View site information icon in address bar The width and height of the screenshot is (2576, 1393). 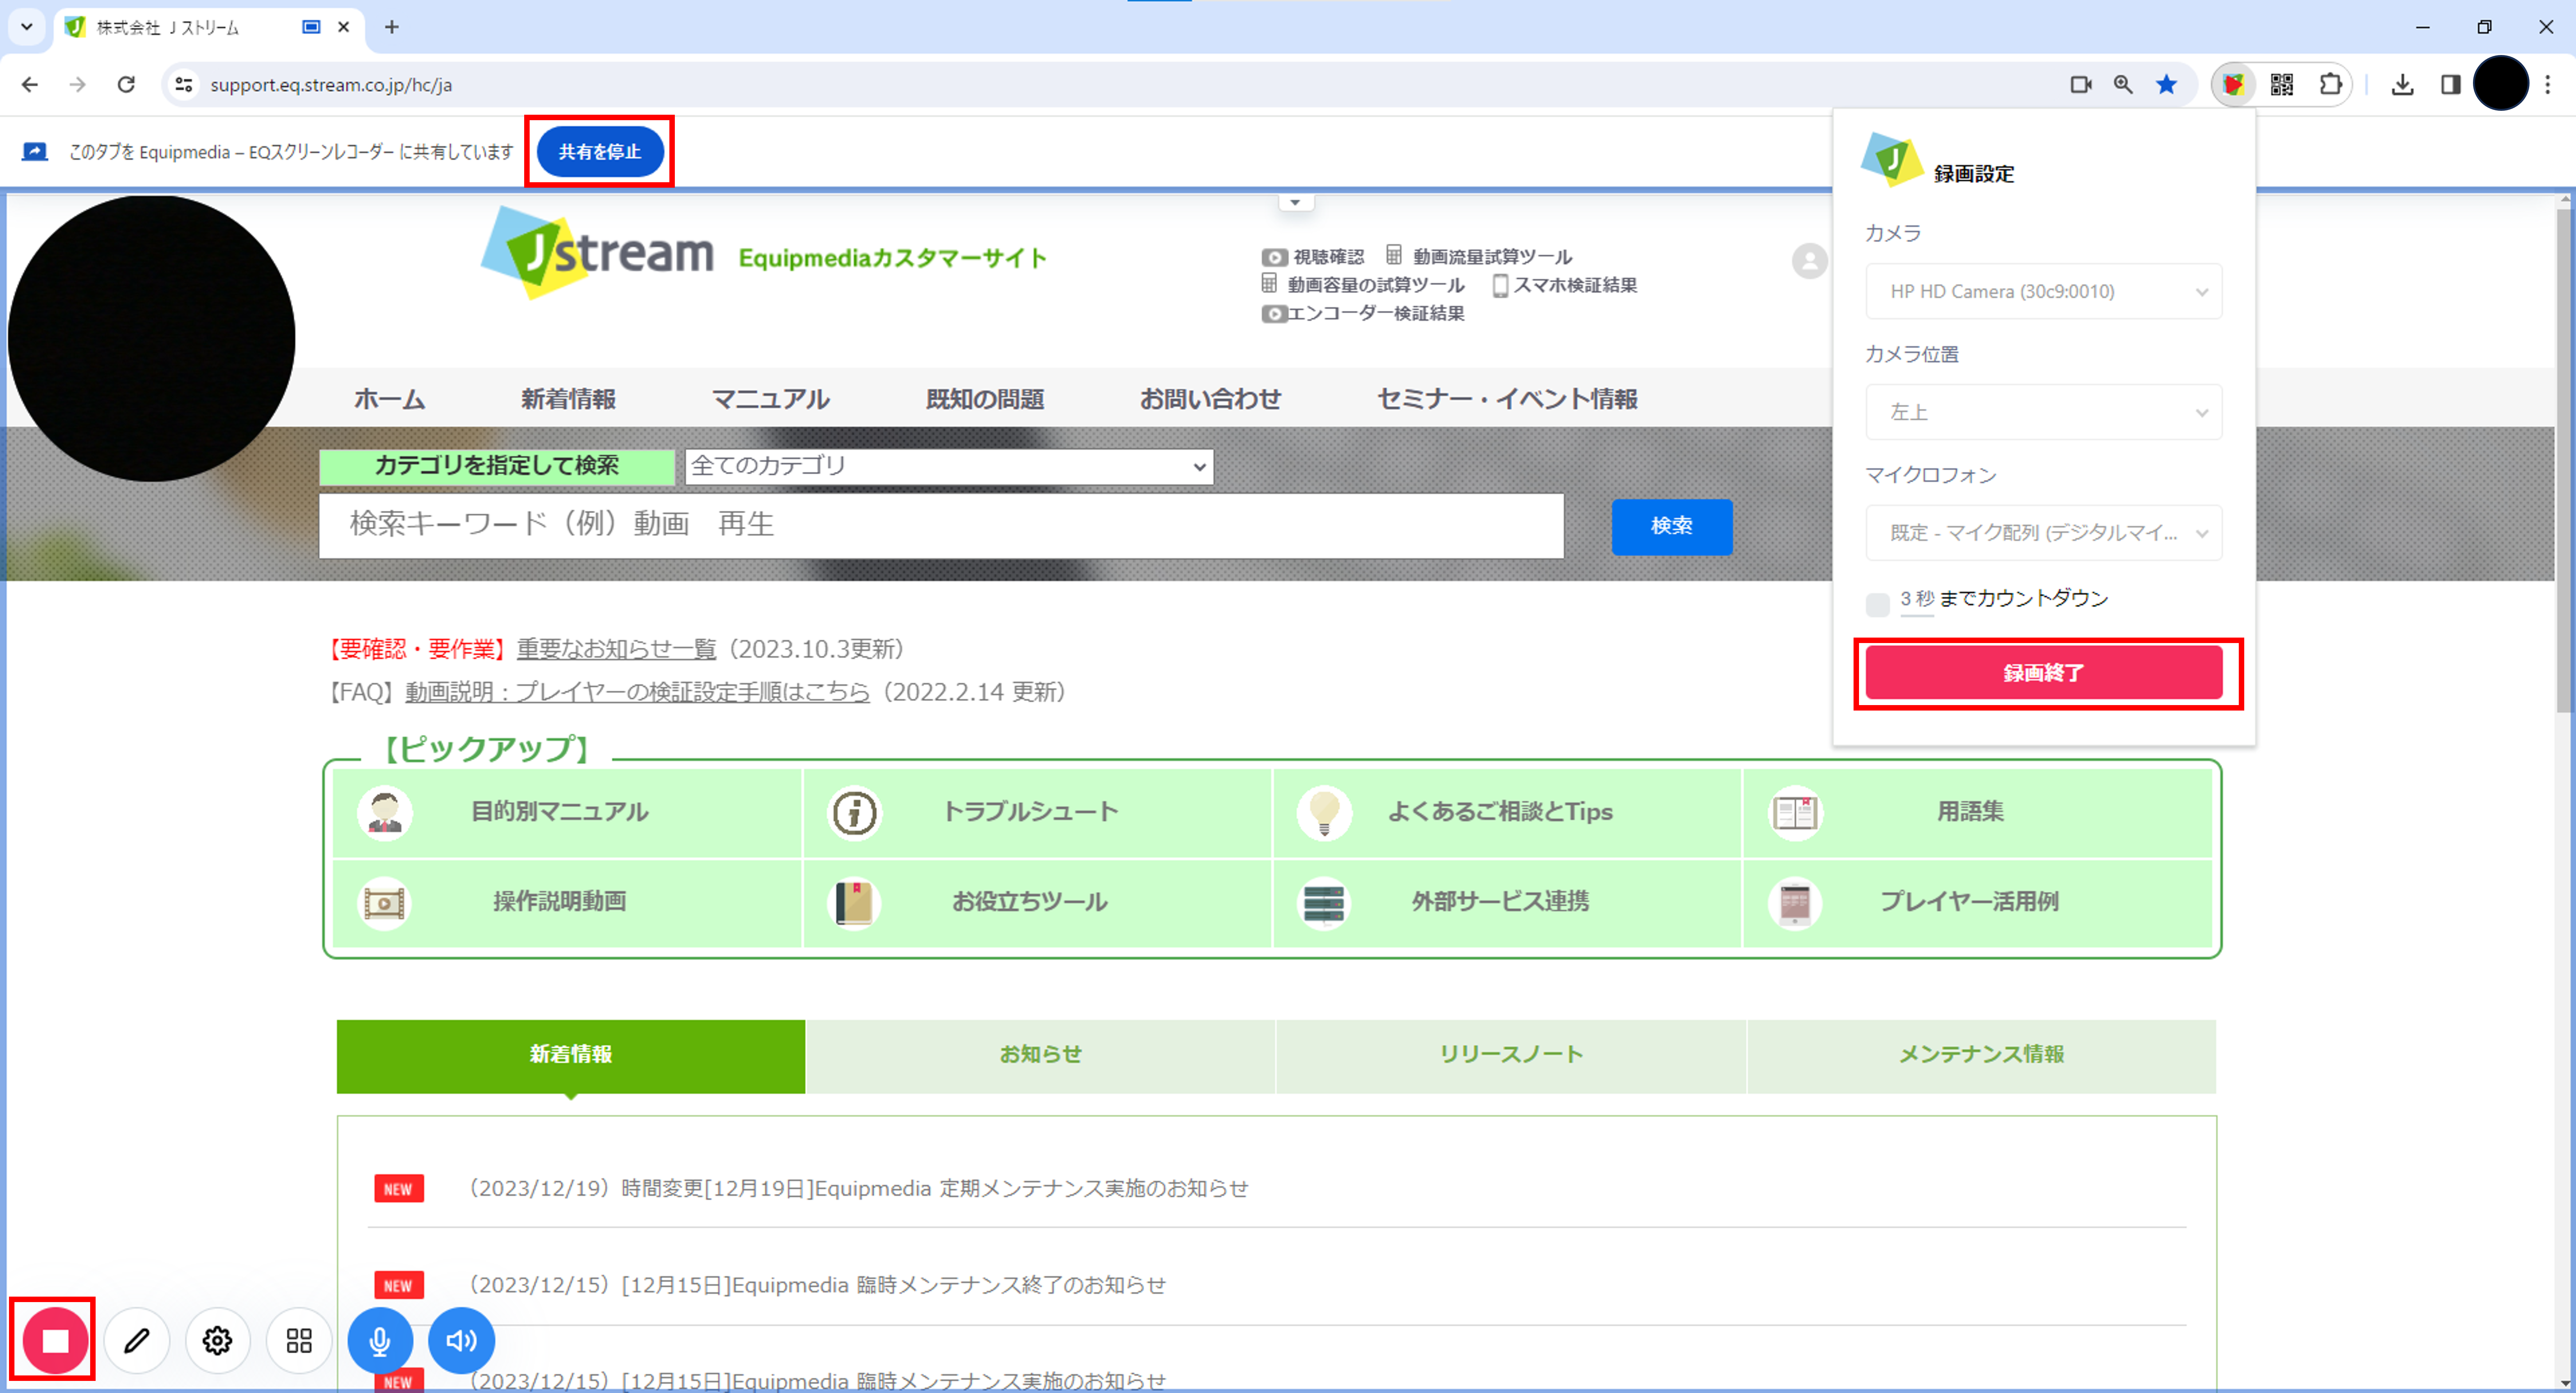(x=184, y=85)
